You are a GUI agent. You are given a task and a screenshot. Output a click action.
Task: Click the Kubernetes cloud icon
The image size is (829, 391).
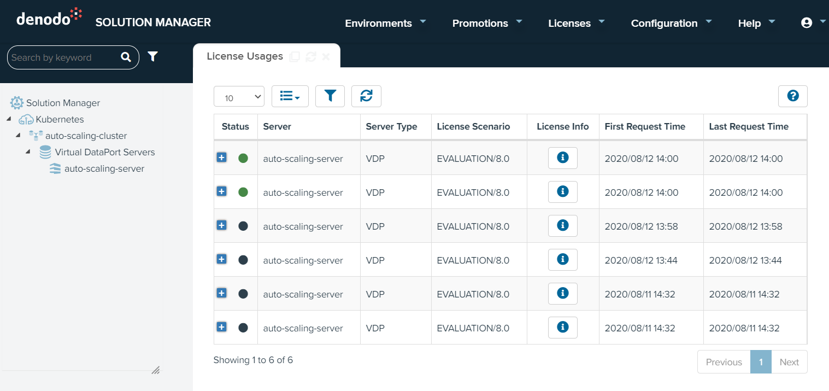(26, 119)
